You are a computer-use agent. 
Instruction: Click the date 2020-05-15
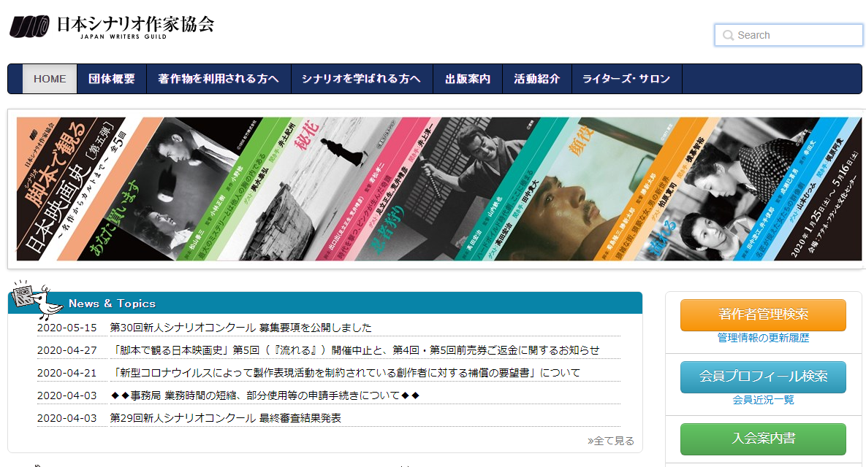click(67, 328)
